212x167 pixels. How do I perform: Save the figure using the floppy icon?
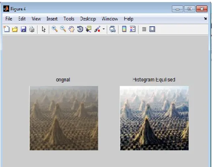(x=23, y=29)
